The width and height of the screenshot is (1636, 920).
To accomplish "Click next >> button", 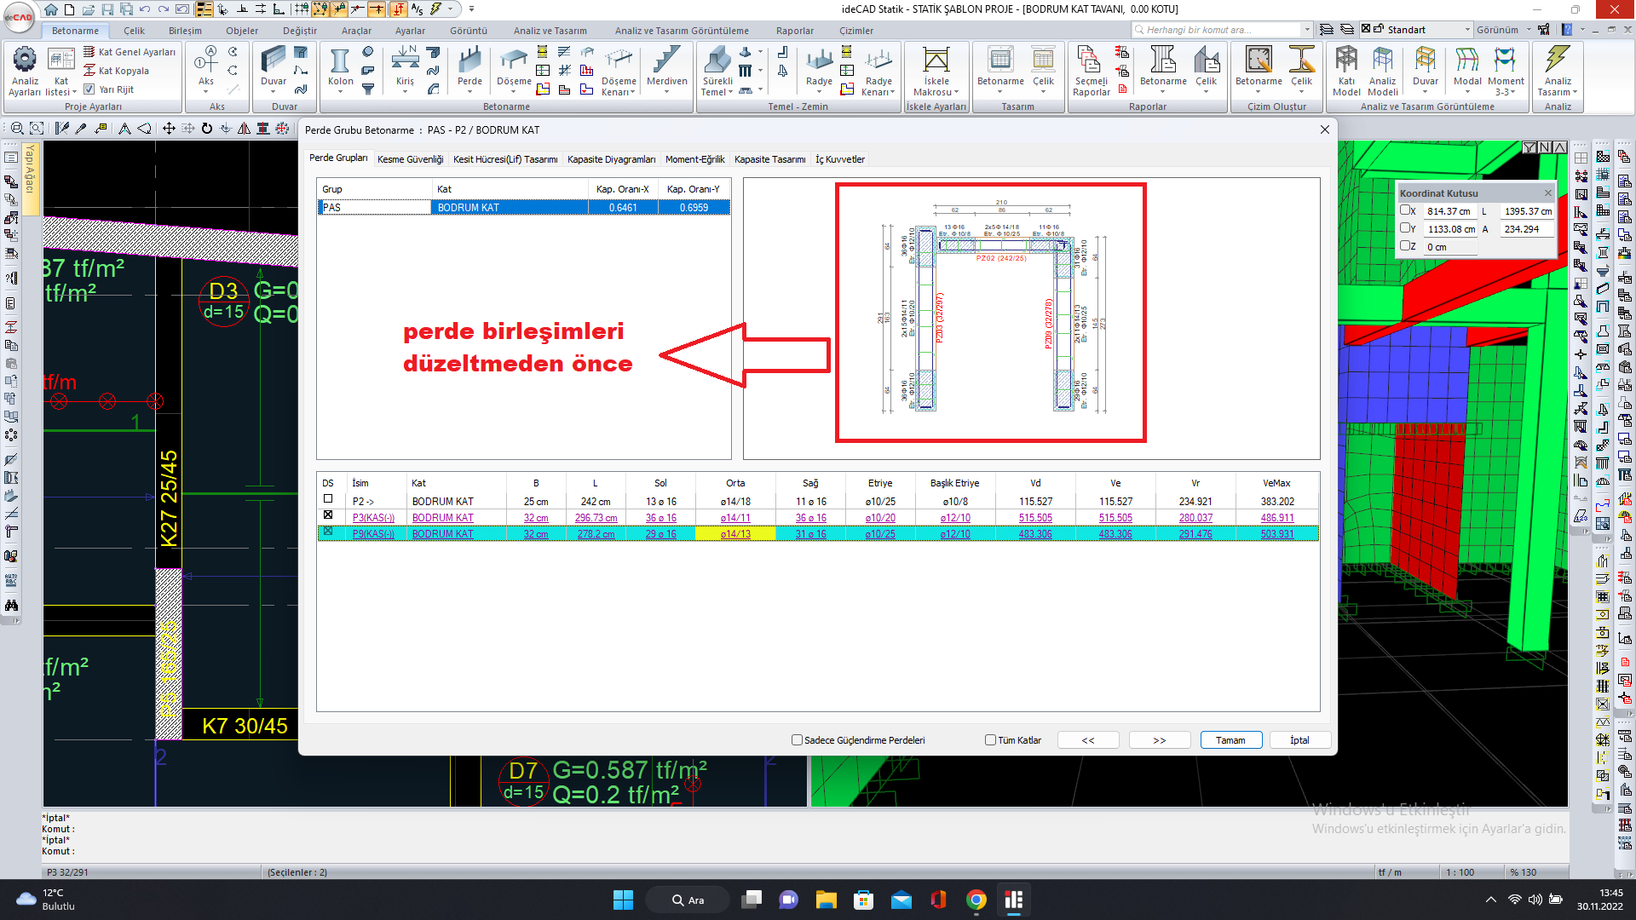I will pos(1160,740).
